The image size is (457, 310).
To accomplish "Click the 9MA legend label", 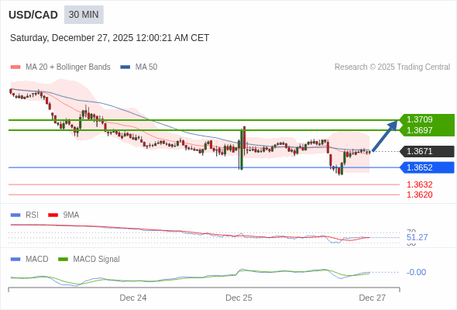I will [x=71, y=215].
